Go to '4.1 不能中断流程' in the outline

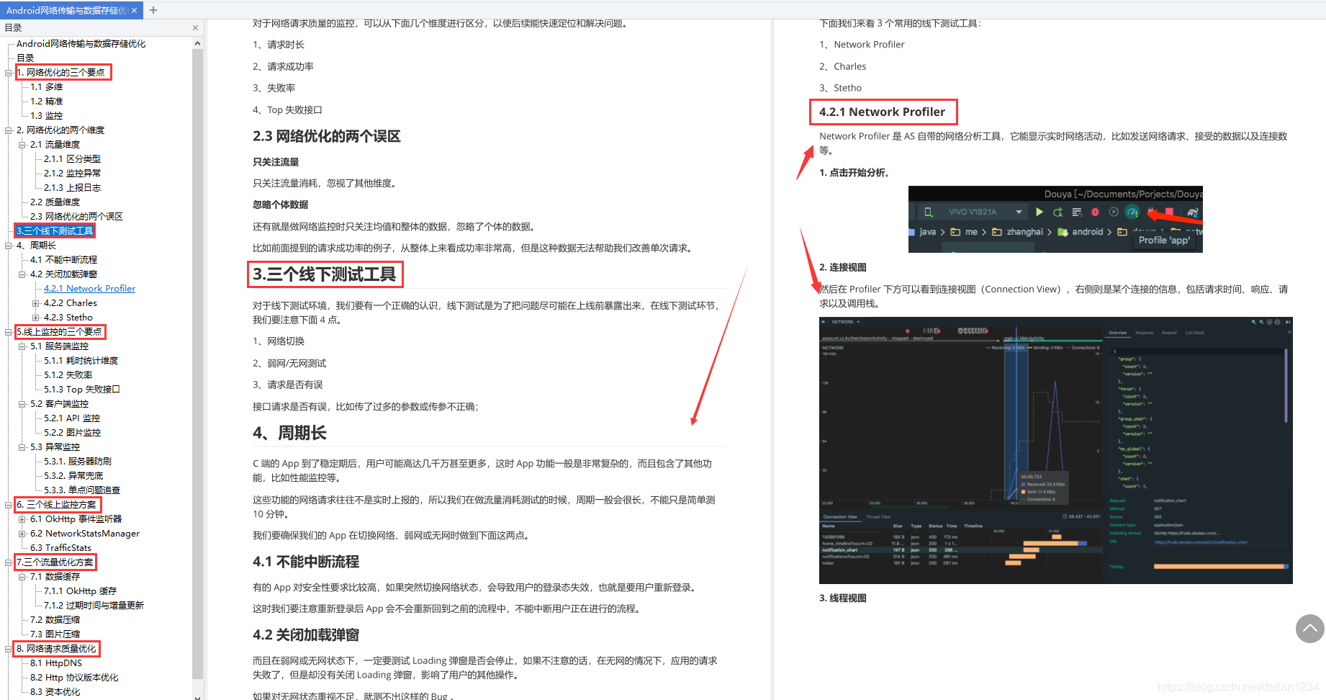(63, 260)
